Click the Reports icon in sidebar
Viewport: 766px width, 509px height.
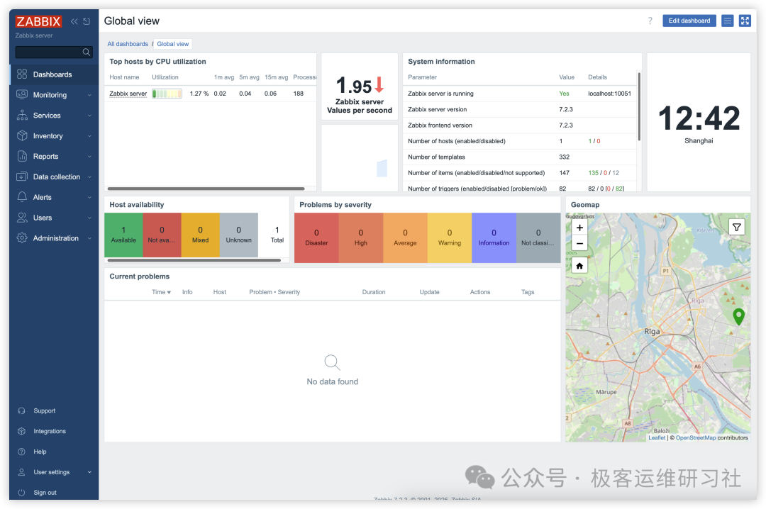tap(22, 156)
